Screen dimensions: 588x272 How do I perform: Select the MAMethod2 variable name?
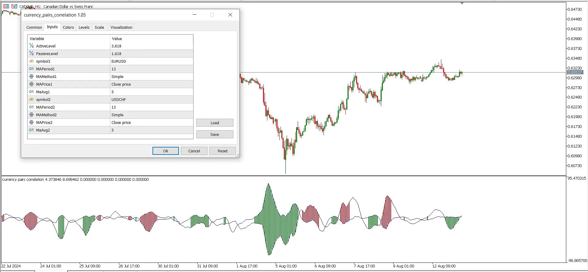(46, 115)
